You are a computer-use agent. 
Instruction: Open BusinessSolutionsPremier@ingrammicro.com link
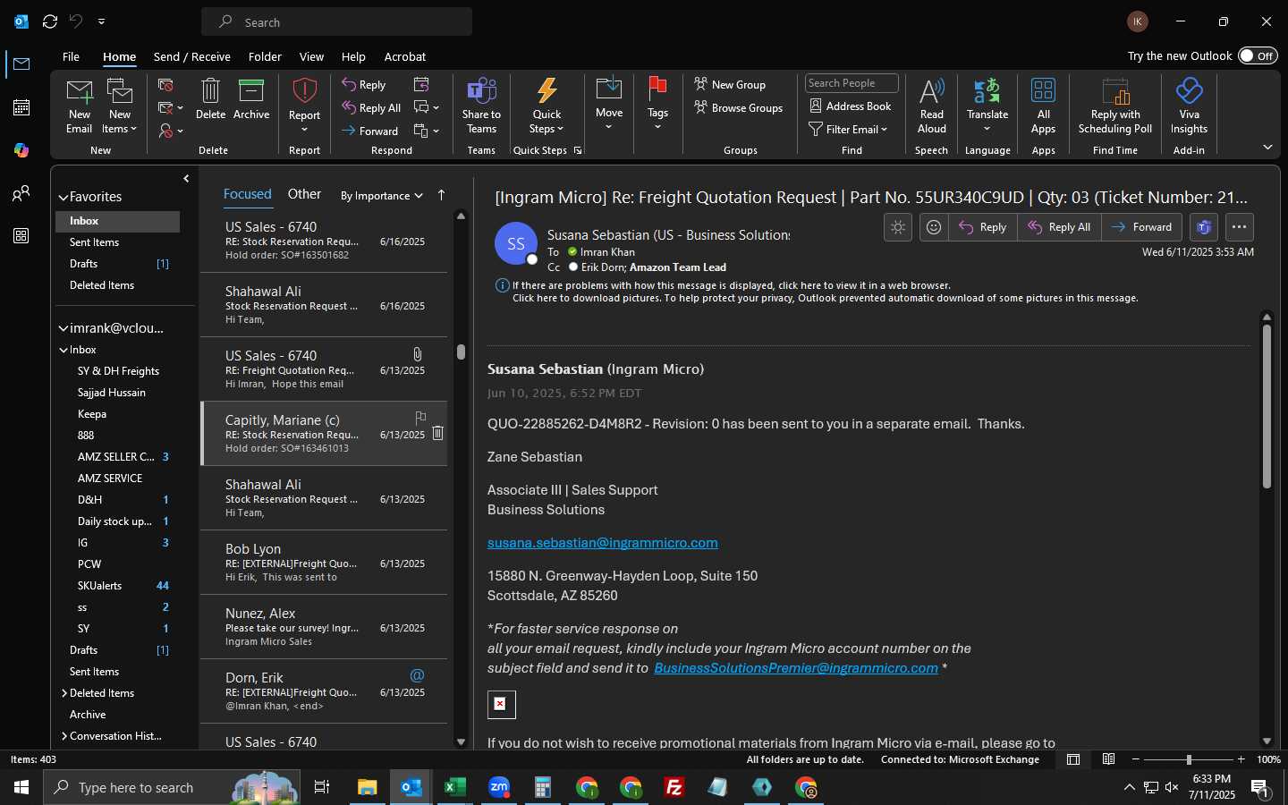[x=796, y=668]
